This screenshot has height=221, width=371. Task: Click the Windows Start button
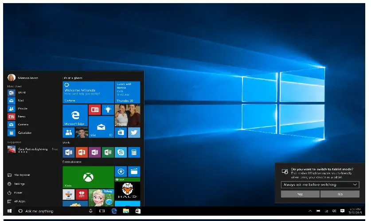[9, 211]
